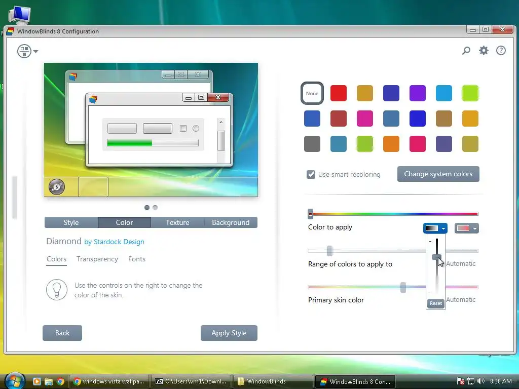Image resolution: width=519 pixels, height=389 pixels.
Task: Select the gray swatch in third row
Action: (312, 144)
